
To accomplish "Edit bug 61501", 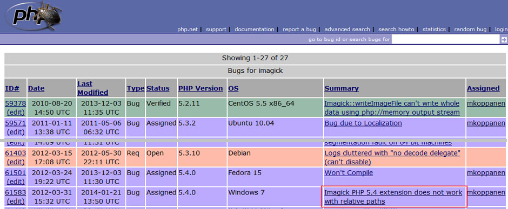I will [16, 182].
